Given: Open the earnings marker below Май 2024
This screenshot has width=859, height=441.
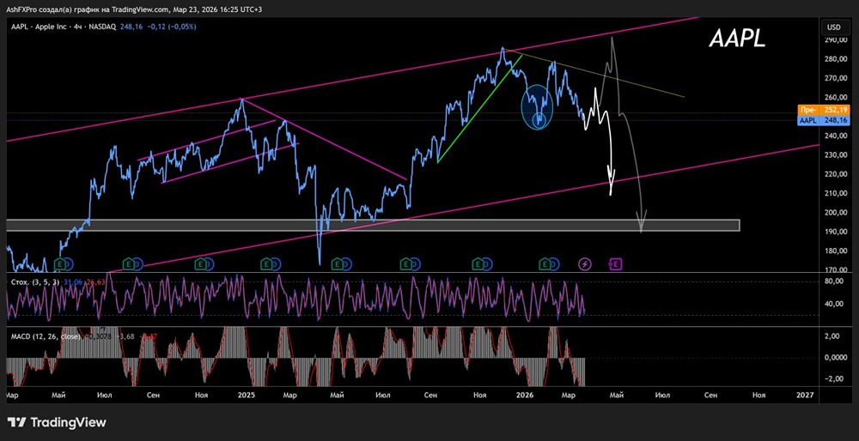Looking at the screenshot, I should coord(62,264).
